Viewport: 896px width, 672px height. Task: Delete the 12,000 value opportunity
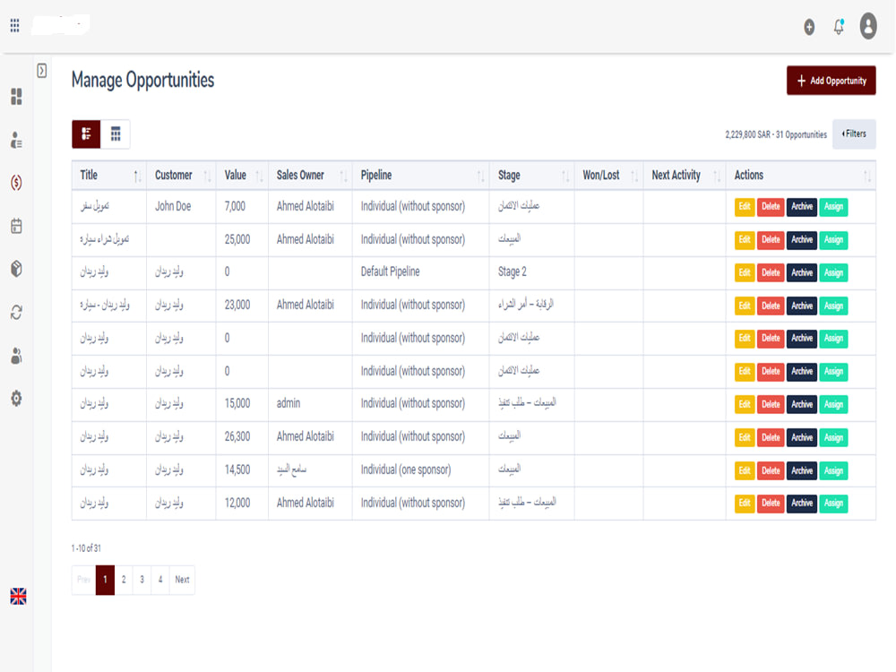pos(771,504)
